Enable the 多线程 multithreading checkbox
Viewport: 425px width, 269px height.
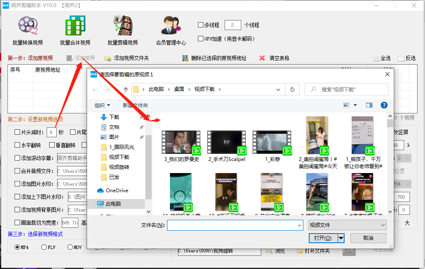(x=200, y=25)
